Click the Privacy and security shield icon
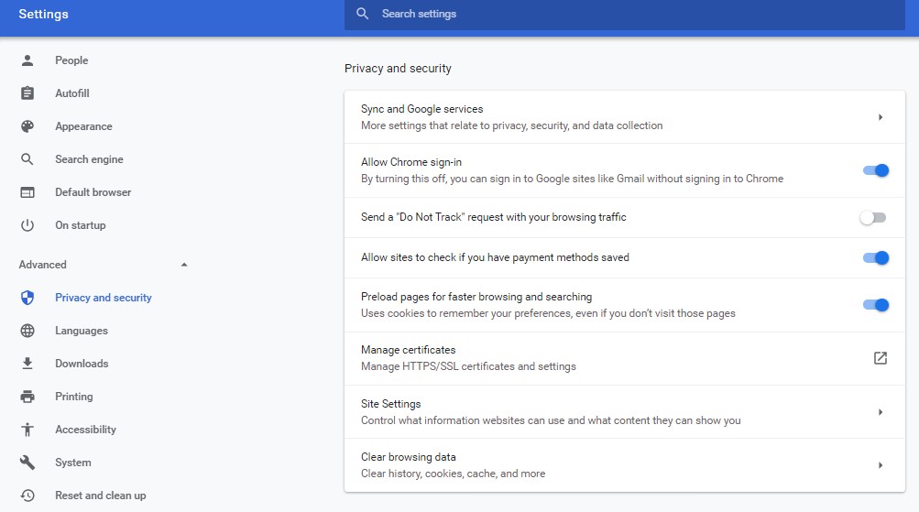919x512 pixels. [27, 298]
